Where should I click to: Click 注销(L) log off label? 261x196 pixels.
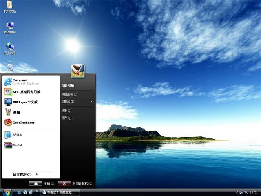[x=49, y=183]
